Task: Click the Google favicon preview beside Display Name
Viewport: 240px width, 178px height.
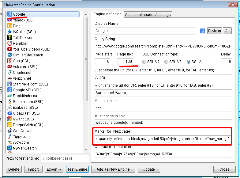Action: pyautogui.click(x=203, y=31)
